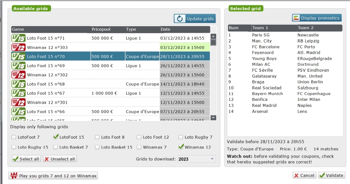Click the grid list scroll up arrow
The width and height of the screenshot is (350, 184).
[x=213, y=36]
